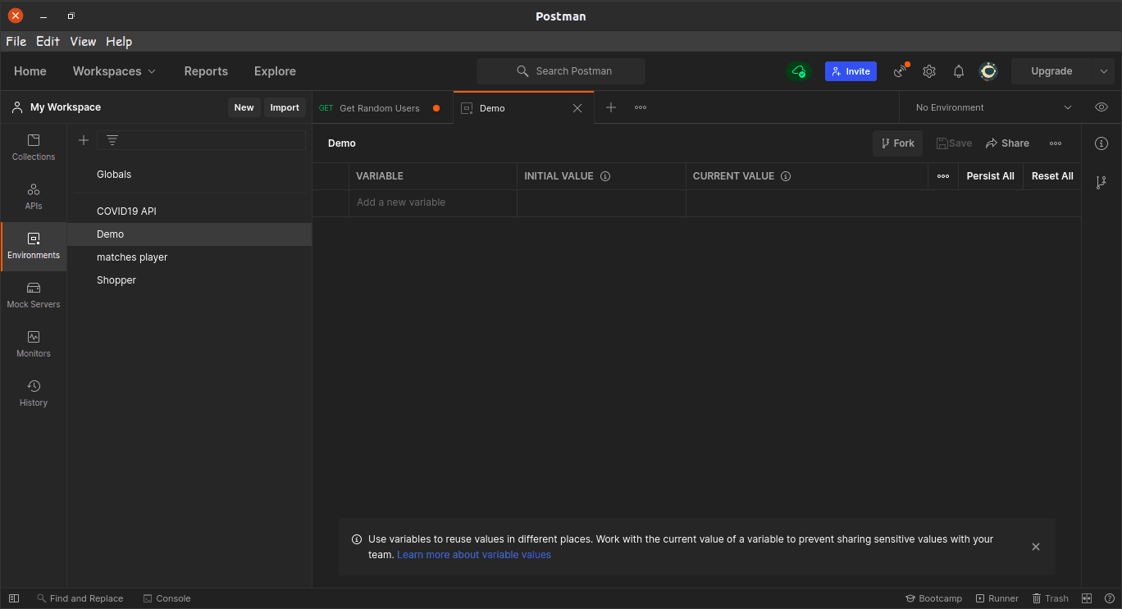Open the History panel
This screenshot has height=609, width=1122.
(x=34, y=393)
